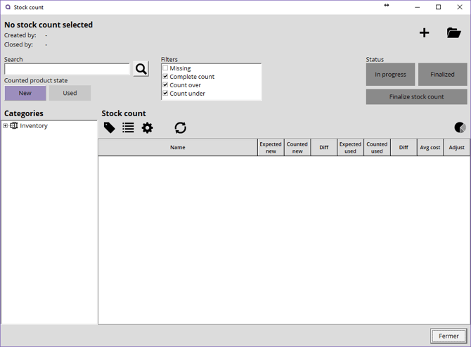Screen dimensions: 471x347
Task: Click the Fermer button
Action: coord(448,336)
